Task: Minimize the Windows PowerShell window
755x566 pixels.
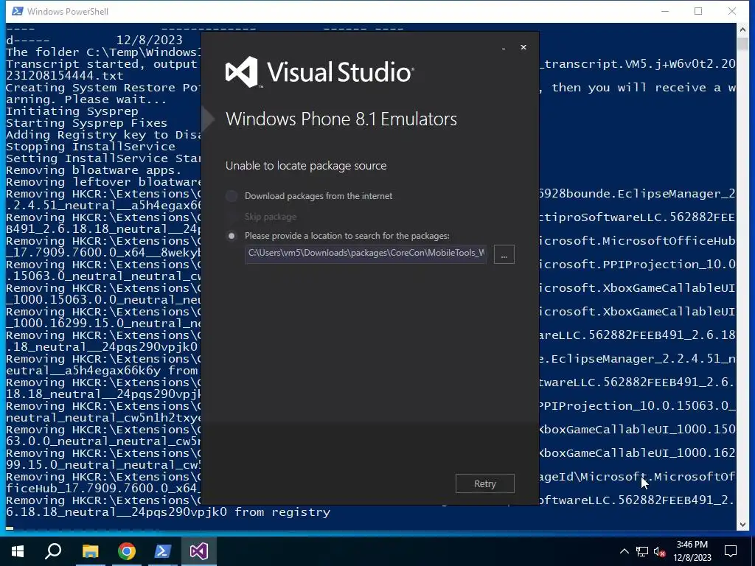Action: coord(666,11)
